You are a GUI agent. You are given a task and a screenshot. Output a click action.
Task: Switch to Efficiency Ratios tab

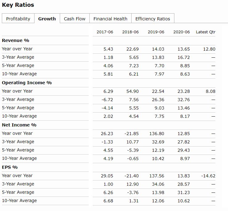click(x=153, y=19)
